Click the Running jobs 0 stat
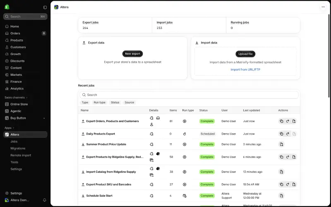 (263, 25)
